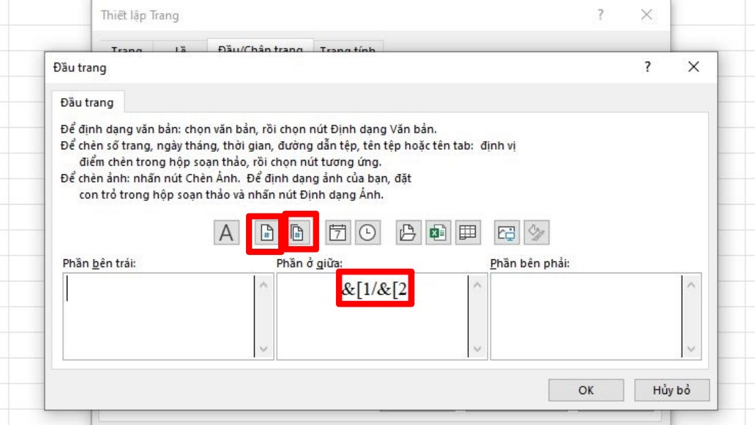Click the Format Picture icon

[537, 232]
